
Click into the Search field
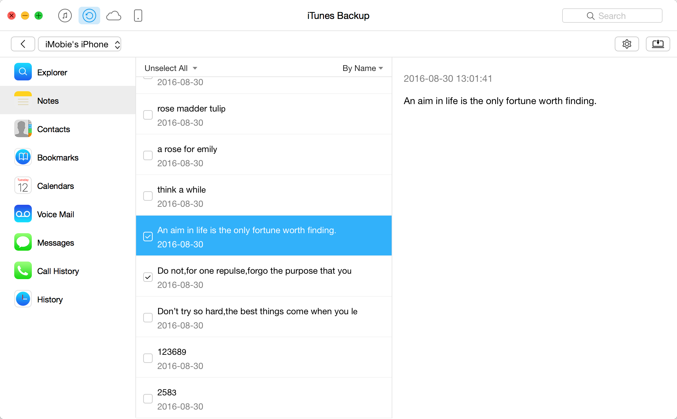point(612,16)
